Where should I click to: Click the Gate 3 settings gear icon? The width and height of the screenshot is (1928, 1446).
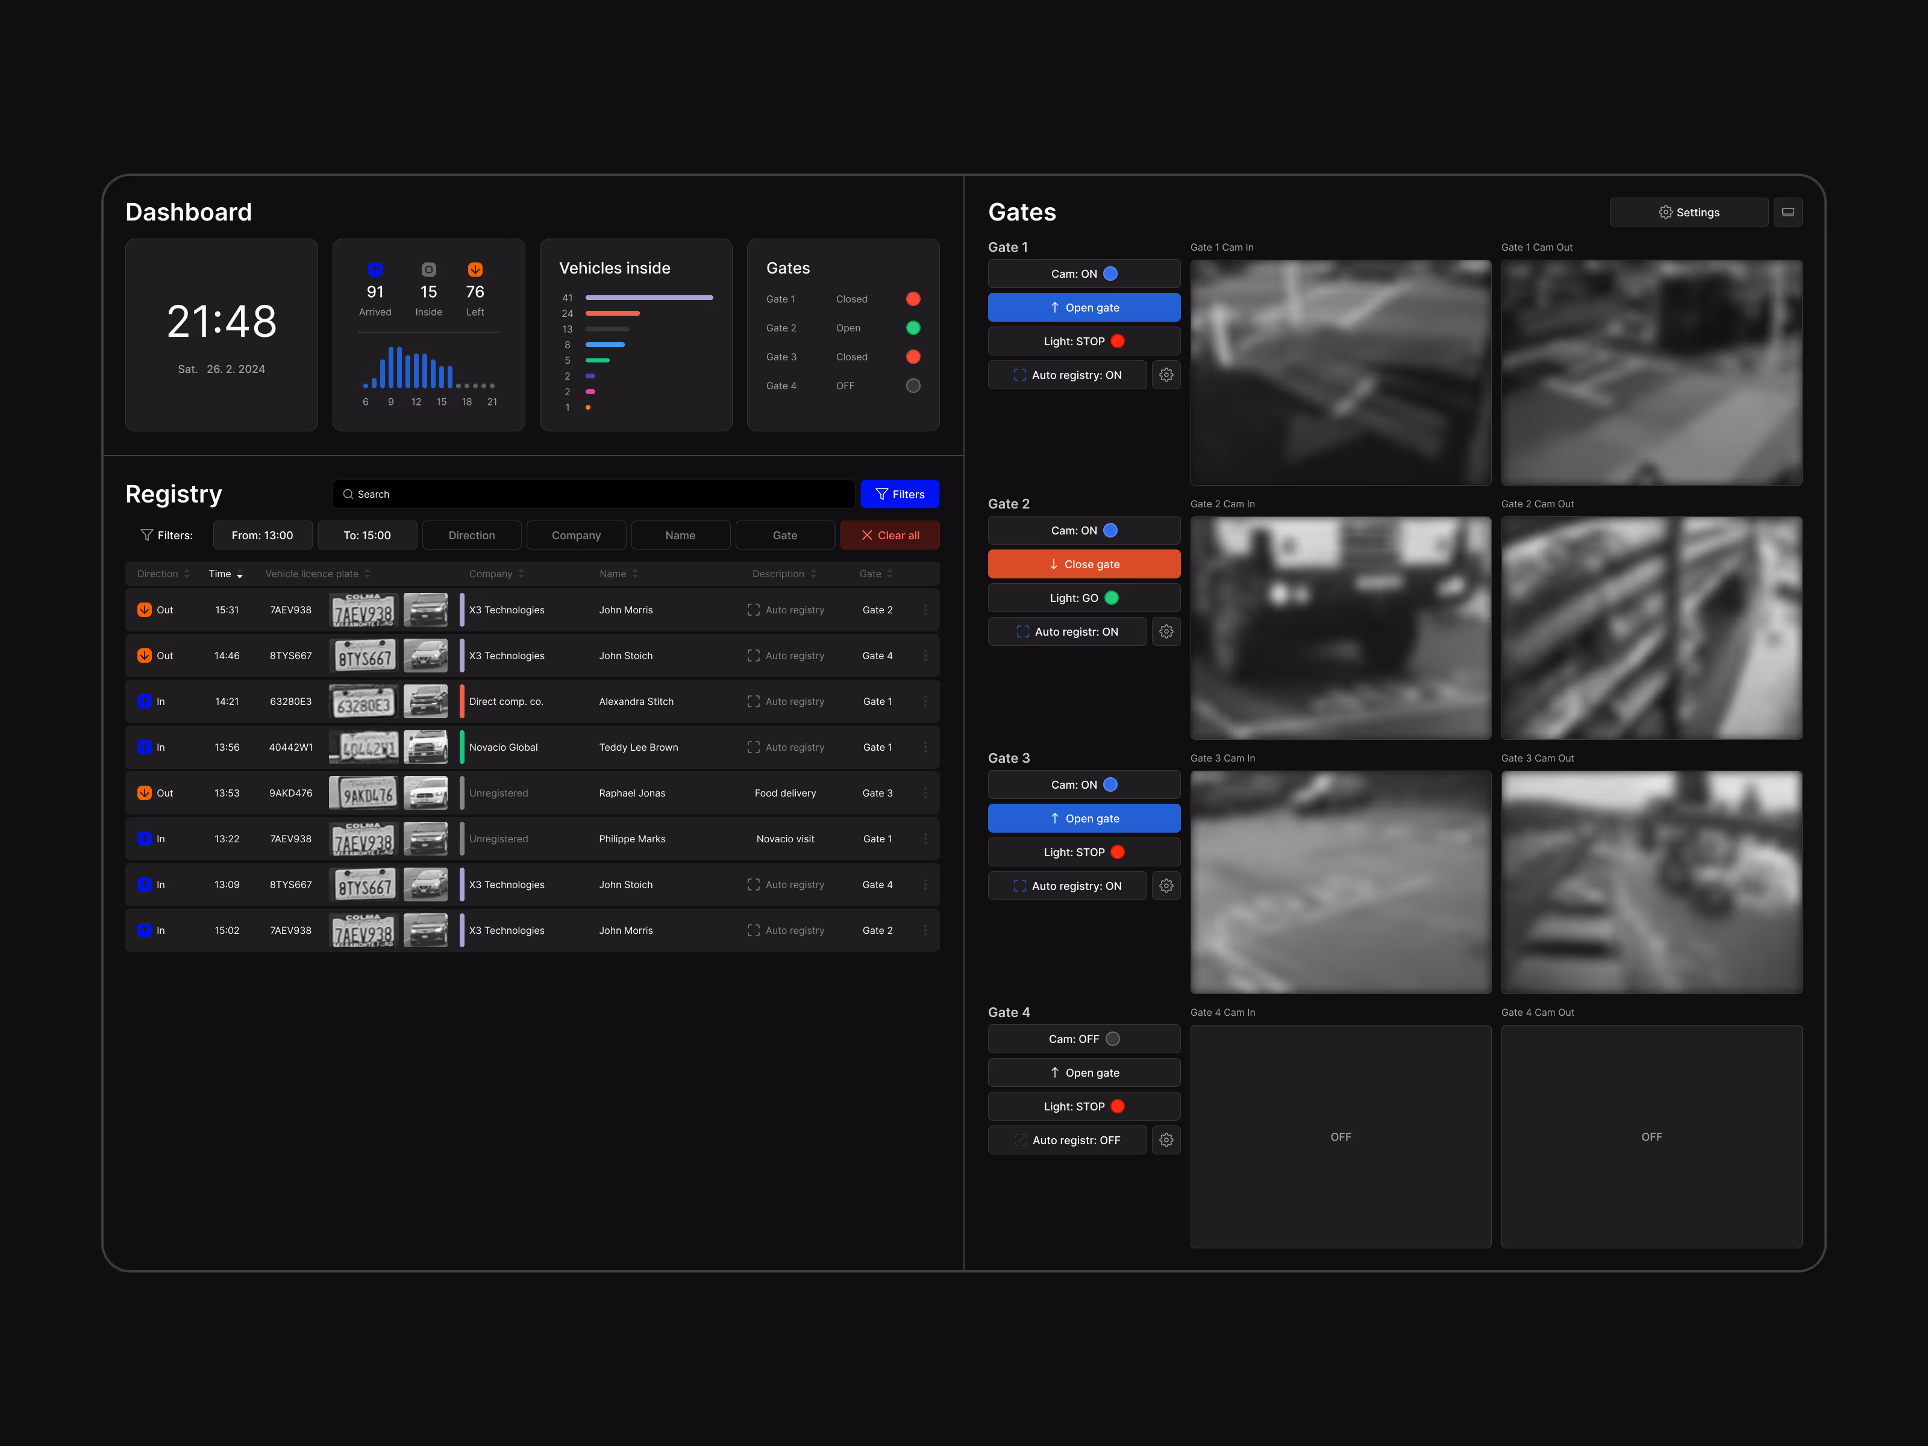pos(1165,886)
